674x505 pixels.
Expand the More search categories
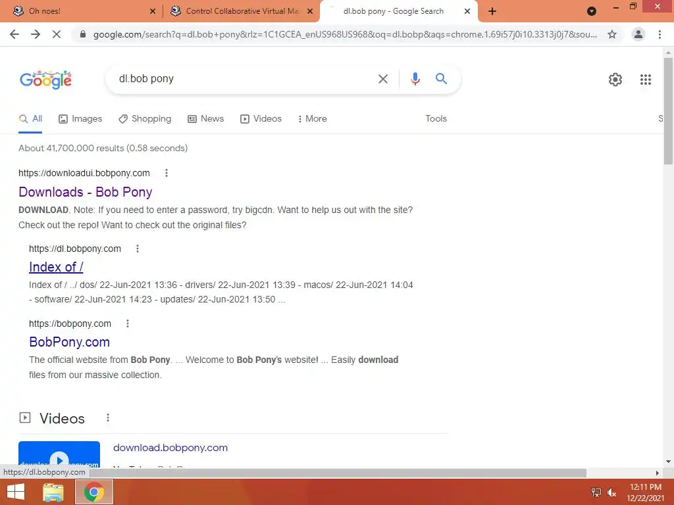tap(312, 119)
